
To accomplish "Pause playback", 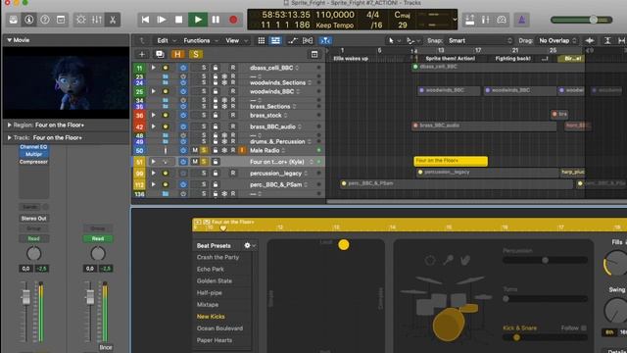I will point(216,20).
